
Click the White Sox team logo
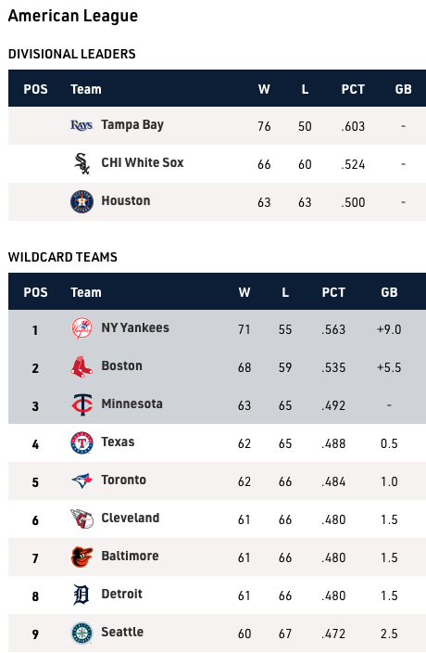pyautogui.click(x=81, y=163)
